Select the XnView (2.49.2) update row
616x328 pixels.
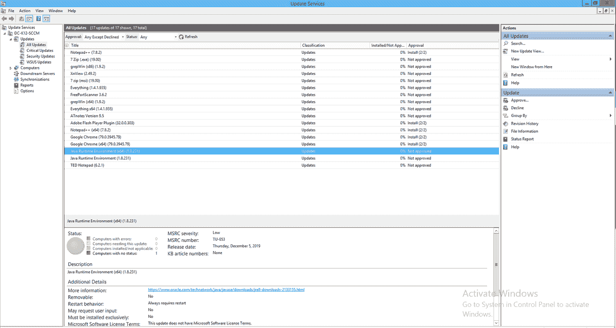click(282, 73)
